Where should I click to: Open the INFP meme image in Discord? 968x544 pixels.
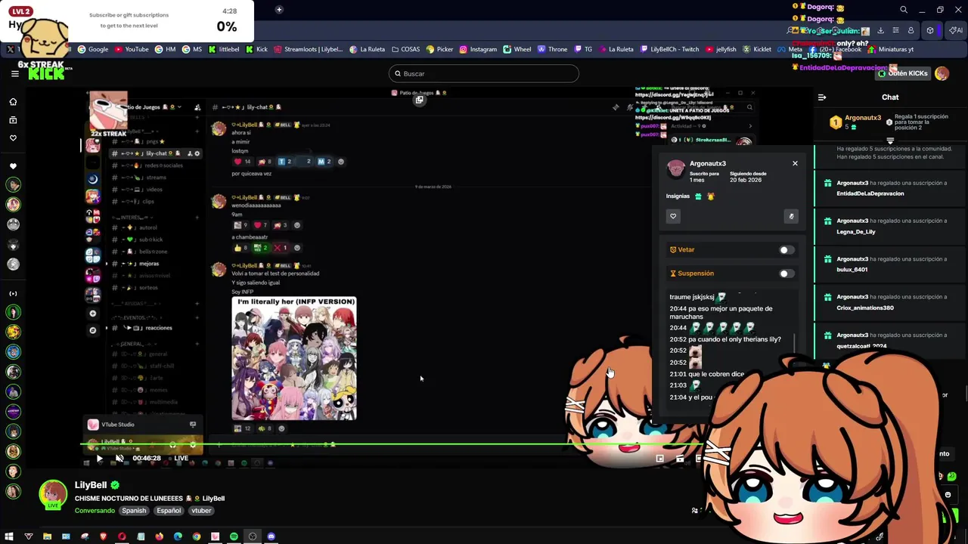(x=294, y=359)
